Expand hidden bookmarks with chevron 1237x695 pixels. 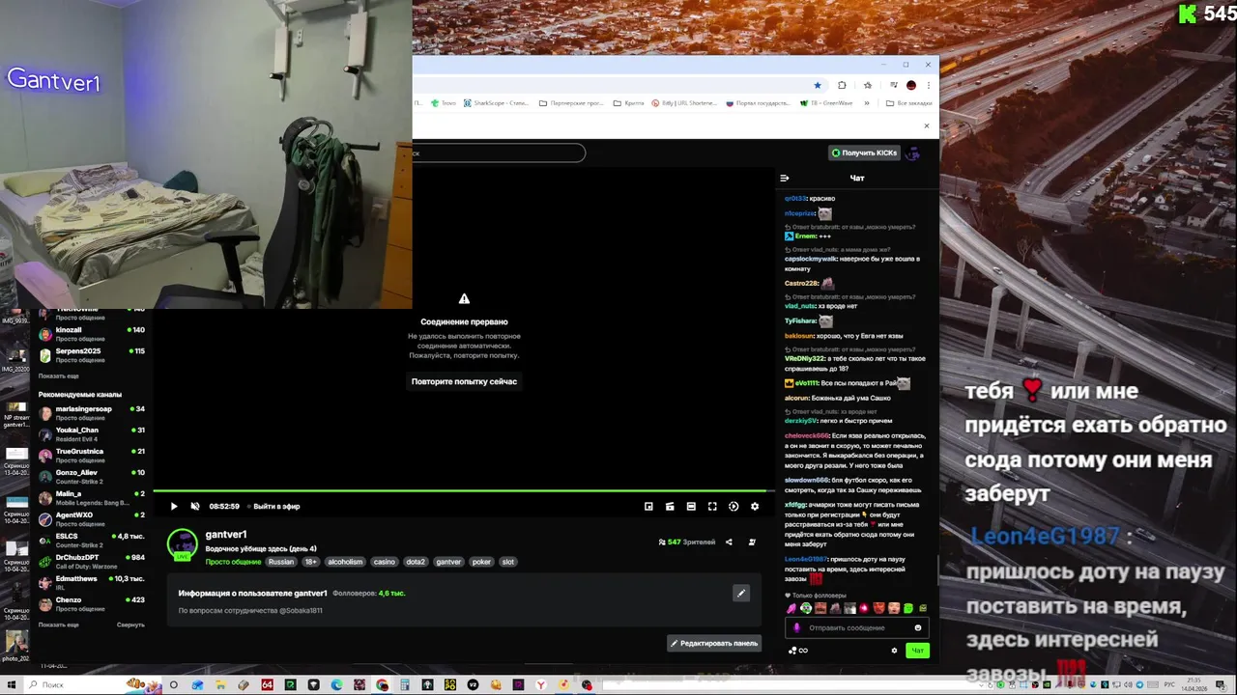[866, 103]
